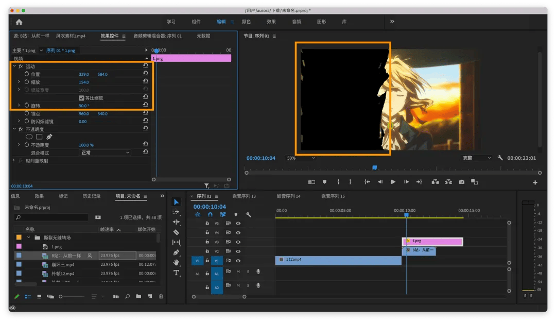Open the 完整 playback resolution dropdown
This screenshot has height=322, width=556.
[x=477, y=158]
